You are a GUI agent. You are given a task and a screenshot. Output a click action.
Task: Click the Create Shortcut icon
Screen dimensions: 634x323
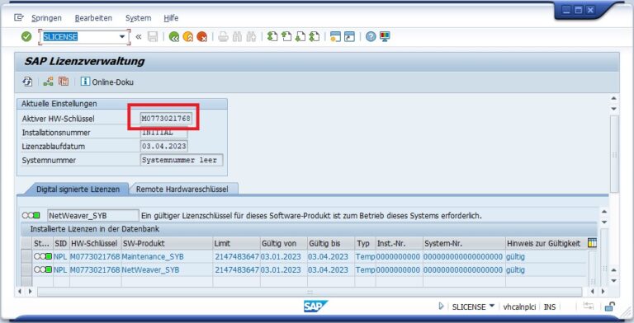pos(349,37)
